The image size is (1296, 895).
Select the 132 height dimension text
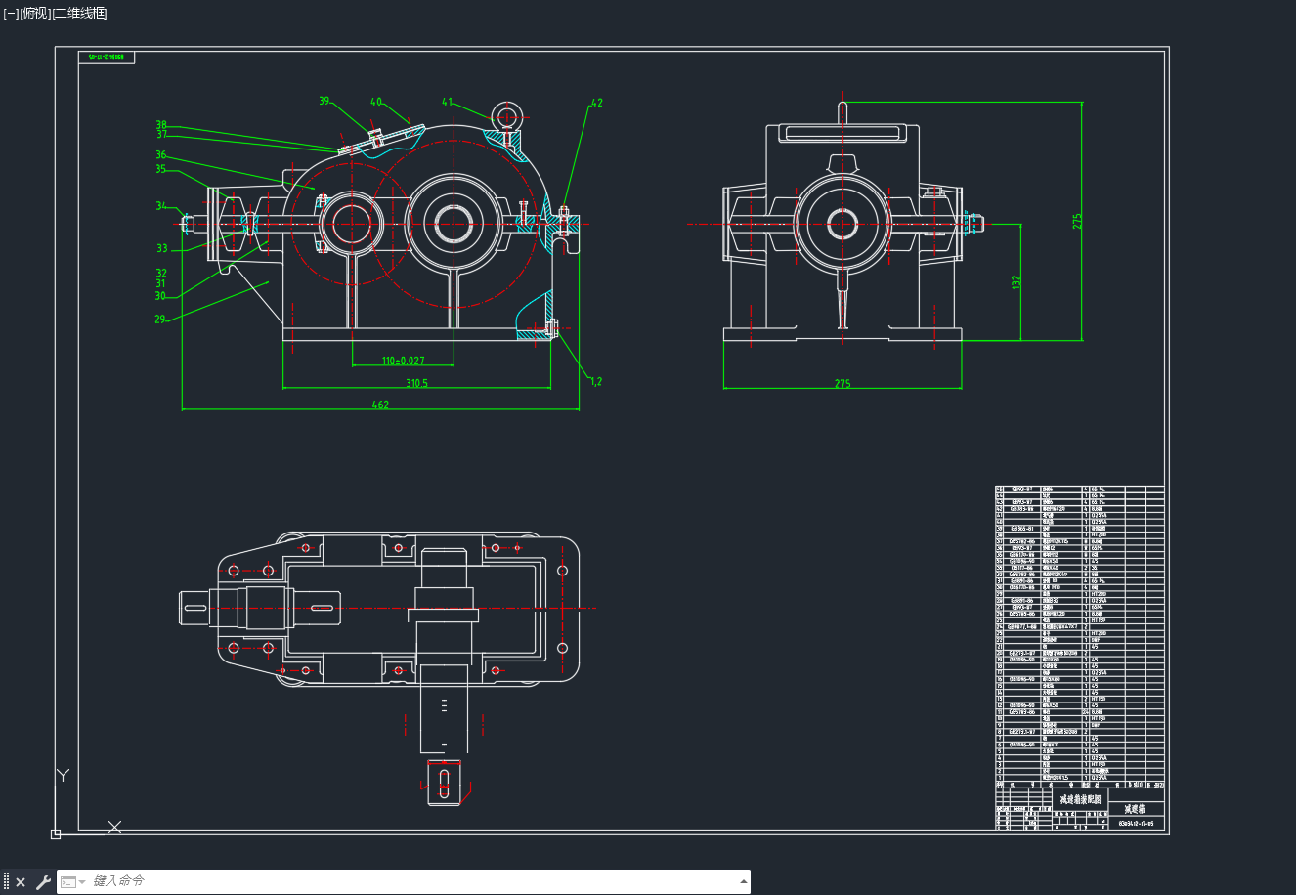[1016, 282]
